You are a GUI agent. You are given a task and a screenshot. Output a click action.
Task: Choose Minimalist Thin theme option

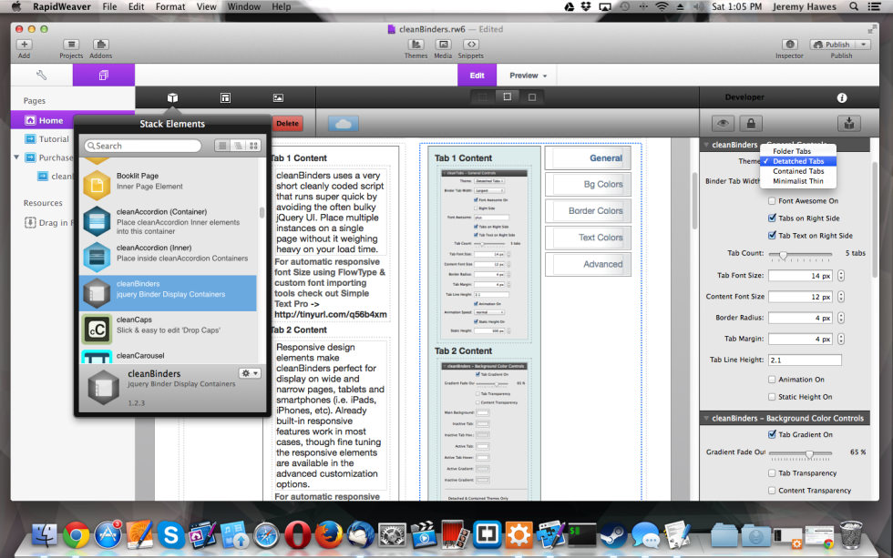click(x=798, y=181)
